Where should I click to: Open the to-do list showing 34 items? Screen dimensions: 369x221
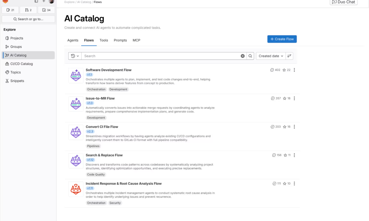pyautogui.click(x=46, y=10)
